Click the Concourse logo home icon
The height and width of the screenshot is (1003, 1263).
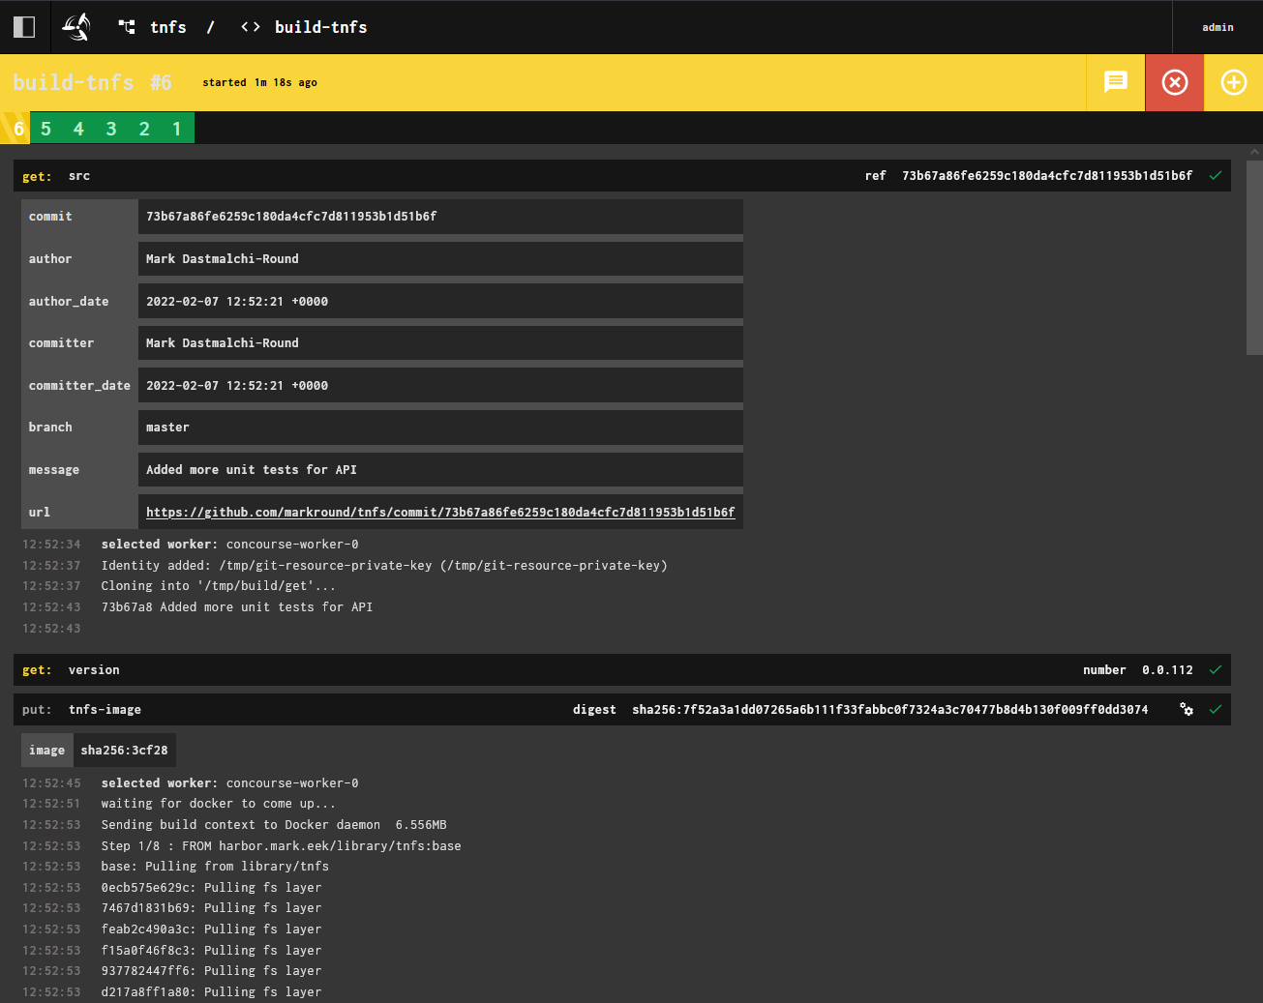click(76, 27)
